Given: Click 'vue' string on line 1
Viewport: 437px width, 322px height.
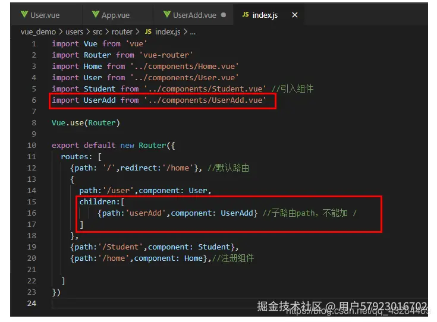Looking at the screenshot, I should pos(136,44).
